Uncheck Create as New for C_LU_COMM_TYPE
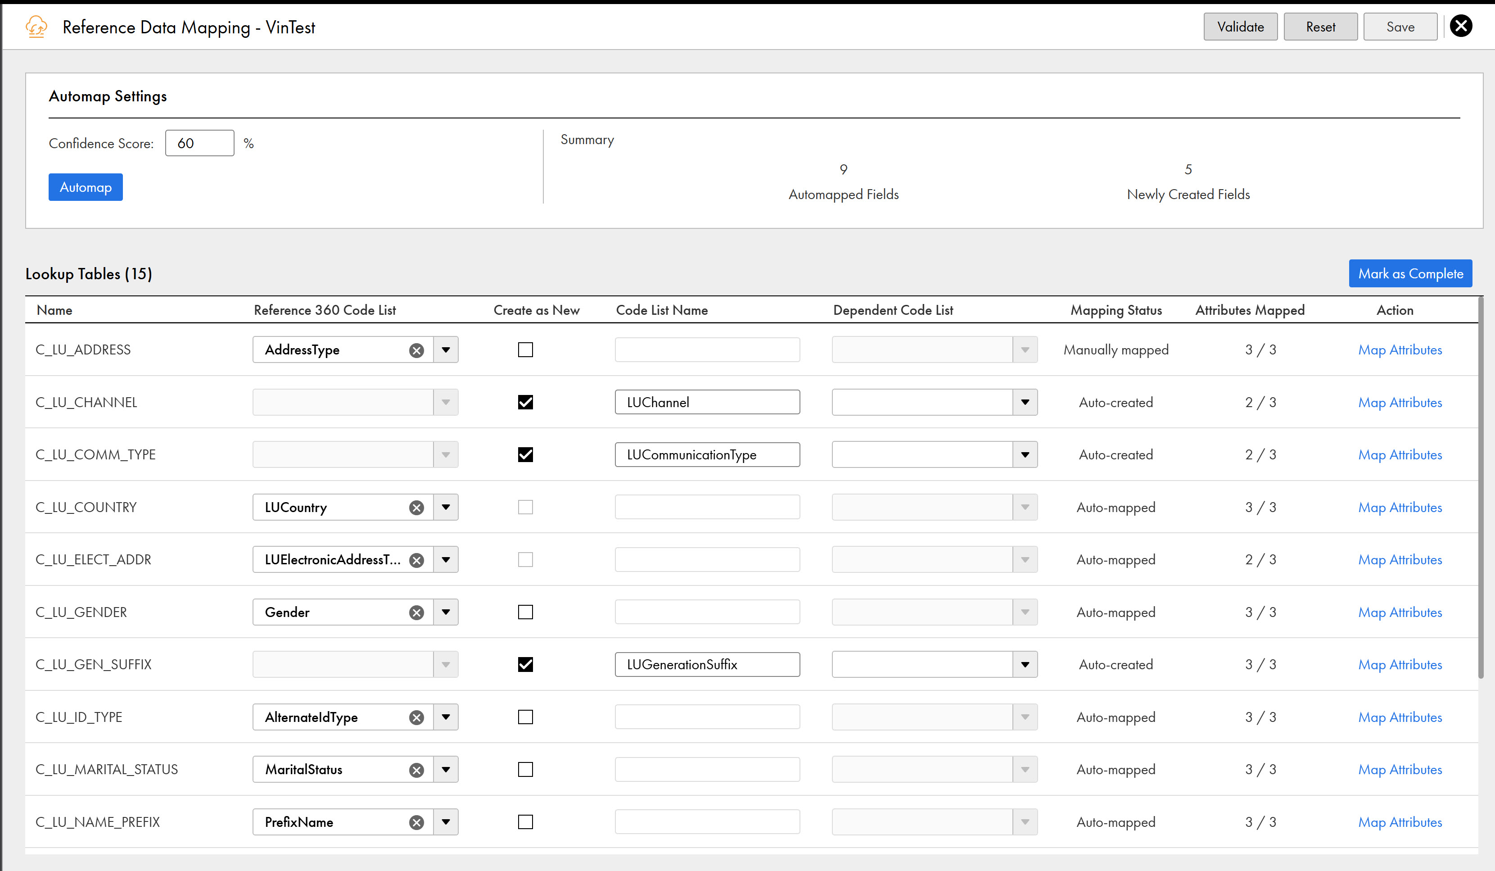 (x=525, y=454)
